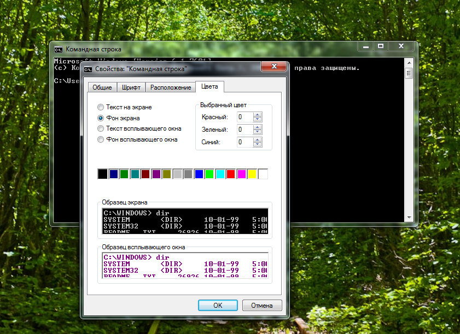Click the Командная строка window title icon
The image size is (460, 334).
tap(59, 49)
